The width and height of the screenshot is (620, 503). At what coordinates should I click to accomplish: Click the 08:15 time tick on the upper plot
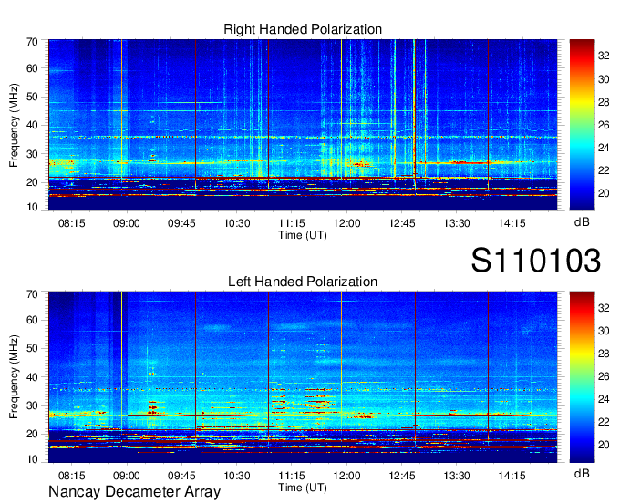[x=71, y=223]
